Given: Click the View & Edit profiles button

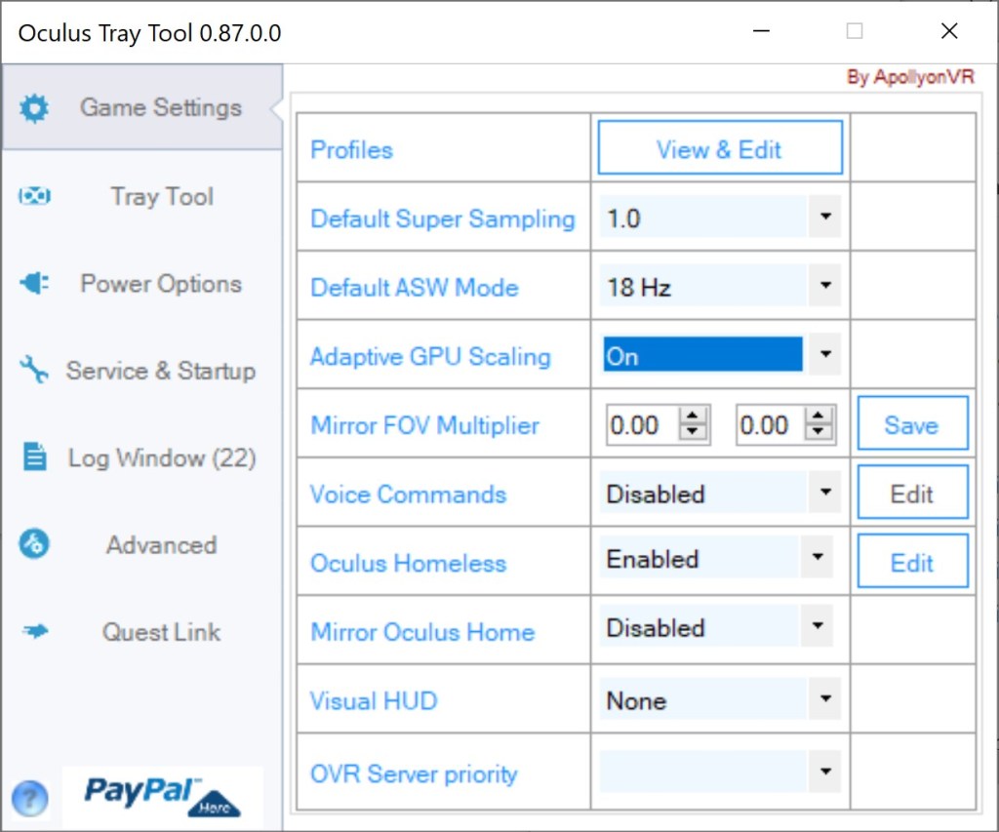Looking at the screenshot, I should coord(719,149).
